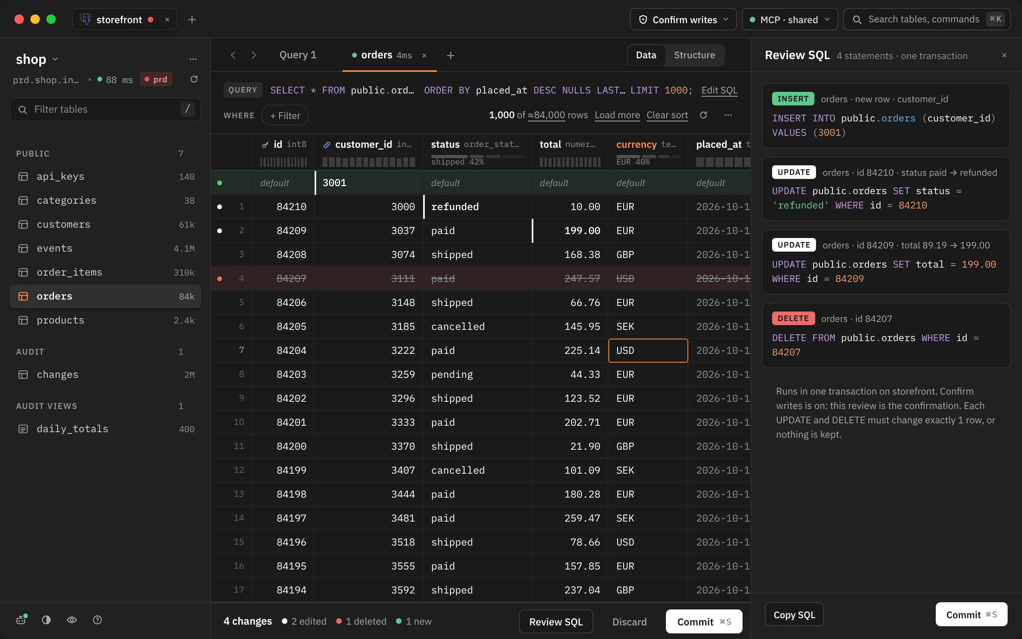Expand the shop database chevron
The image size is (1022, 639).
pos(55,59)
